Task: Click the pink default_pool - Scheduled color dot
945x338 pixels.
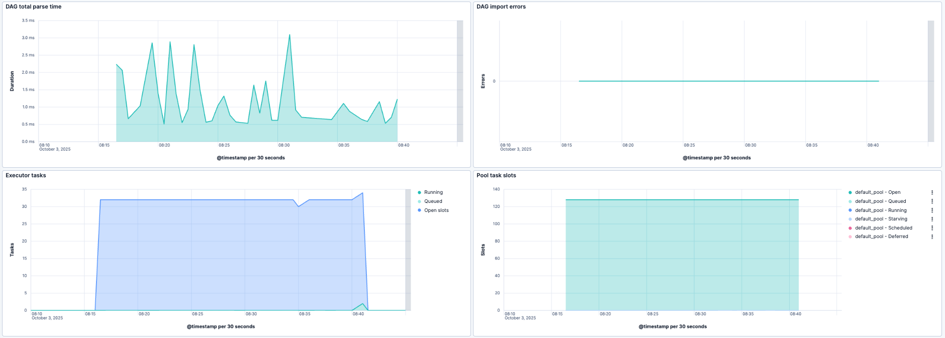Action: [850, 228]
